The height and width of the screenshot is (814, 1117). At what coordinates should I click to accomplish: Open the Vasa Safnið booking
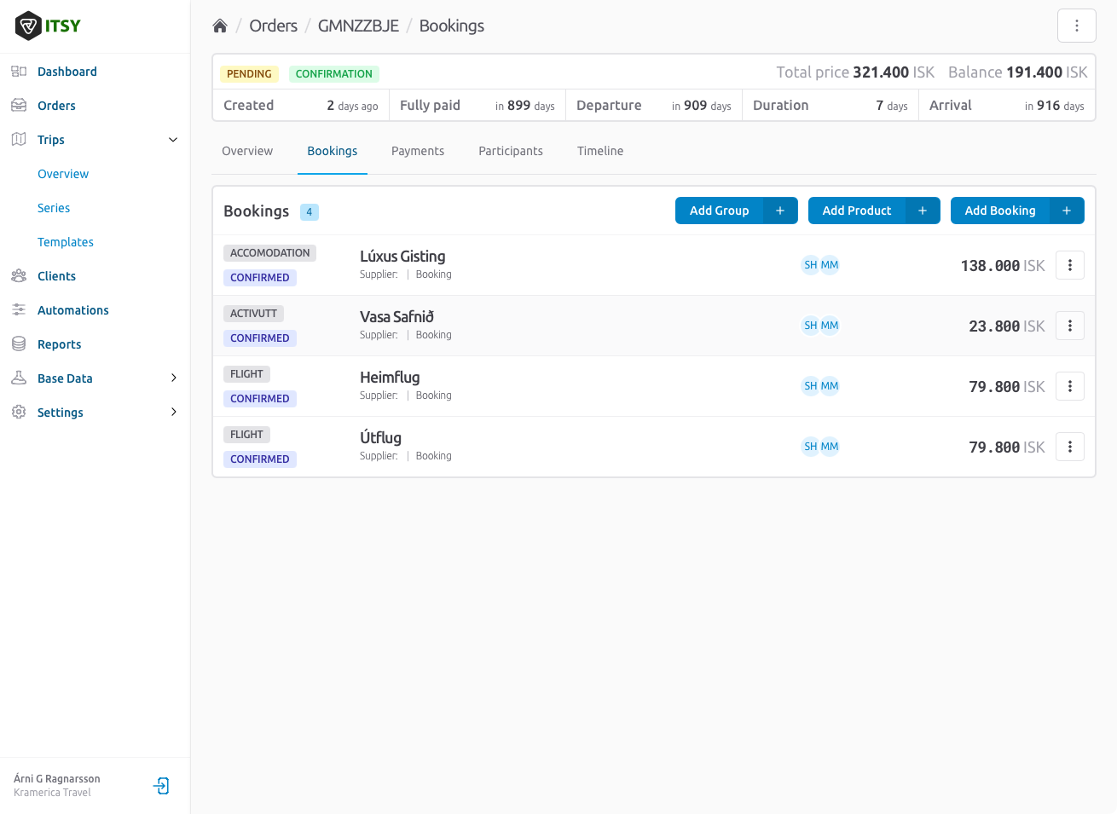coord(396,316)
